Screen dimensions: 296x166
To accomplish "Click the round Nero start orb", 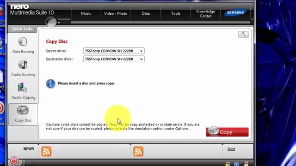I will [51, 22].
